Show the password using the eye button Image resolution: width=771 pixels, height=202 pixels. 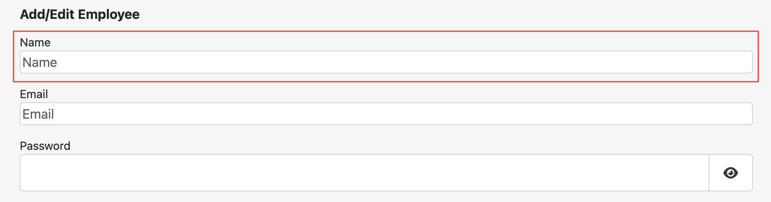pyautogui.click(x=730, y=173)
